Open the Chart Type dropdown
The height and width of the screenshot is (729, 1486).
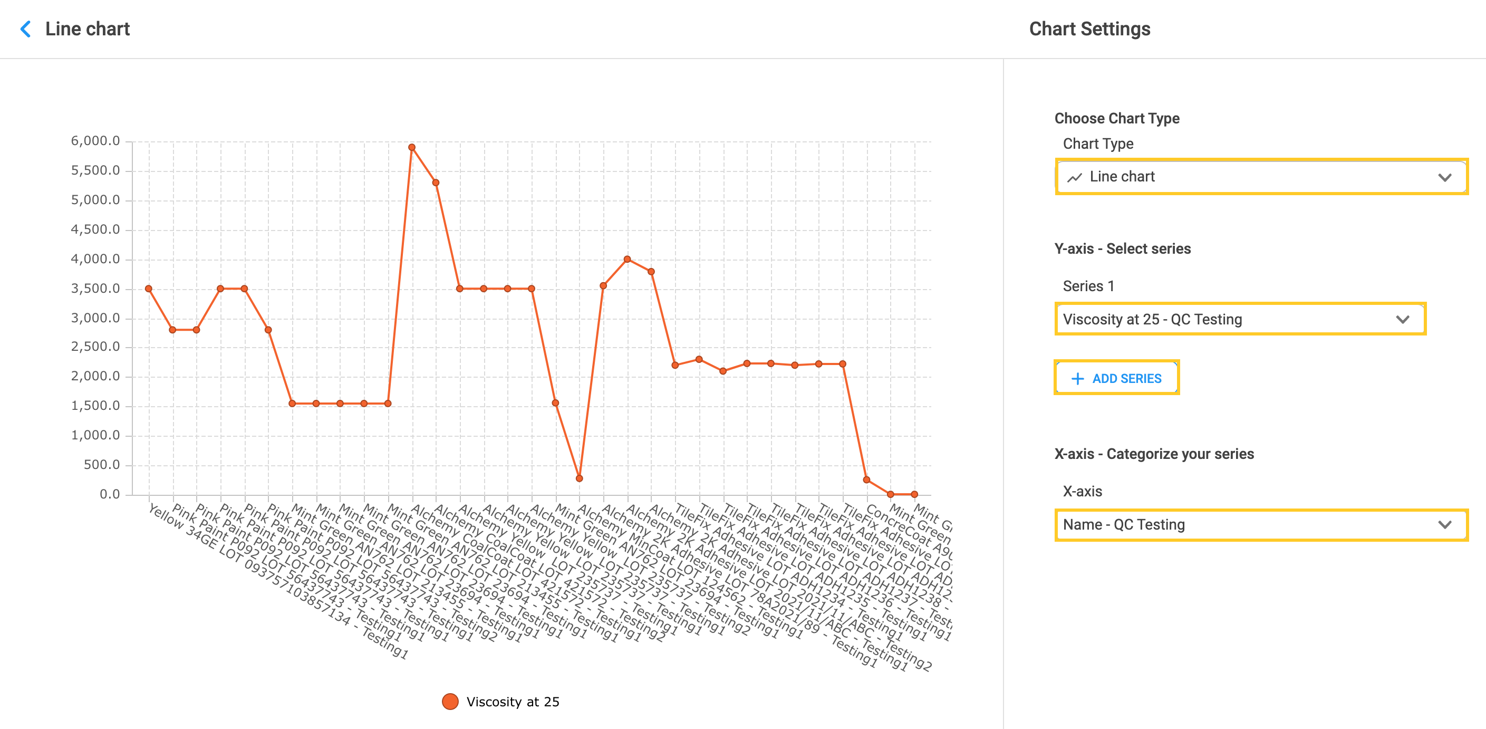(1260, 177)
